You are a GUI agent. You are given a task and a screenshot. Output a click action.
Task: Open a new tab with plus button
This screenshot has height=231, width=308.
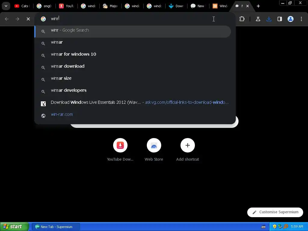pos(258,6)
